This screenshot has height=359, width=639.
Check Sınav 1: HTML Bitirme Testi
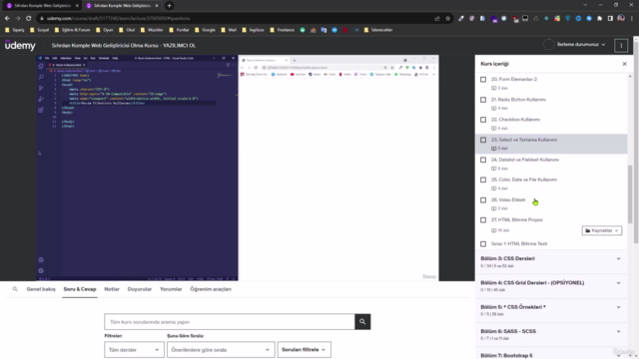[x=483, y=243]
